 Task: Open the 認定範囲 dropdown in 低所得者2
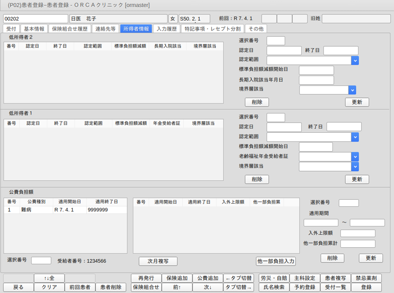[355, 60]
